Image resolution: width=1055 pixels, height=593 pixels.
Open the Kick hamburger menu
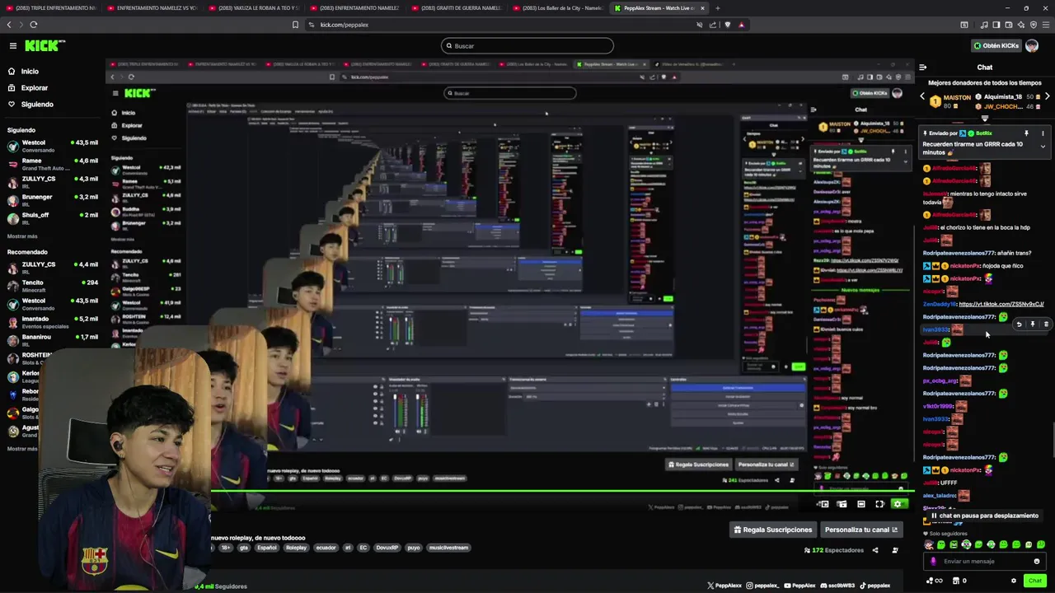(x=12, y=46)
